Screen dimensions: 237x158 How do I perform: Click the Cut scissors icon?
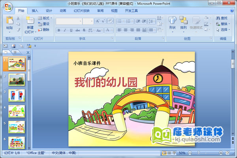click(x=18, y=18)
